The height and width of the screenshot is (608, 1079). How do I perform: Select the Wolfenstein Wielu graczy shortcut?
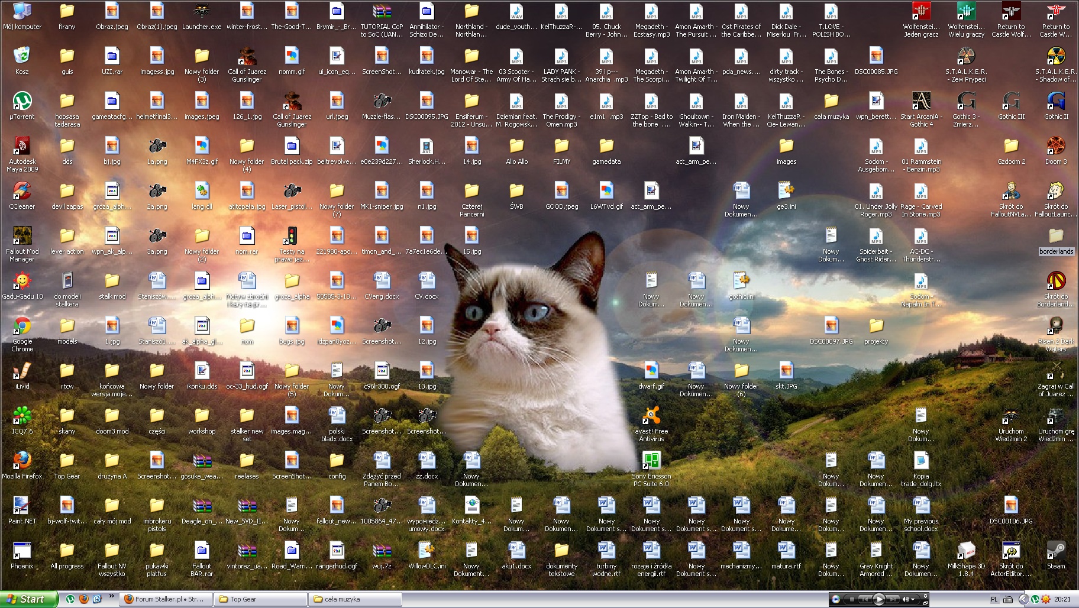[966, 19]
